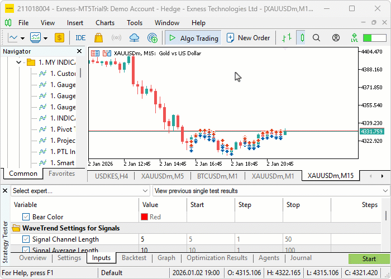Switch to the XAUUSDm,M1 chart tab
Image resolution: width=391 pixels, height=279 pixels.
tap(273, 176)
